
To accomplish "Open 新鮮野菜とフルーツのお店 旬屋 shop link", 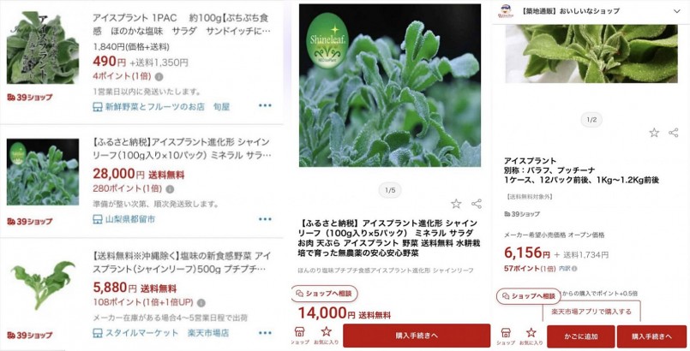I will (x=161, y=107).
